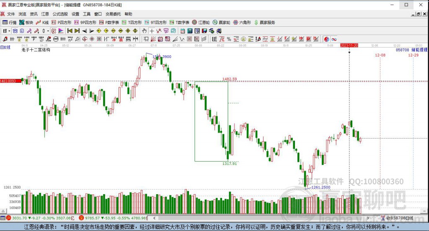
Task: Click the 1482.59 price level label
Action: pos(230,79)
